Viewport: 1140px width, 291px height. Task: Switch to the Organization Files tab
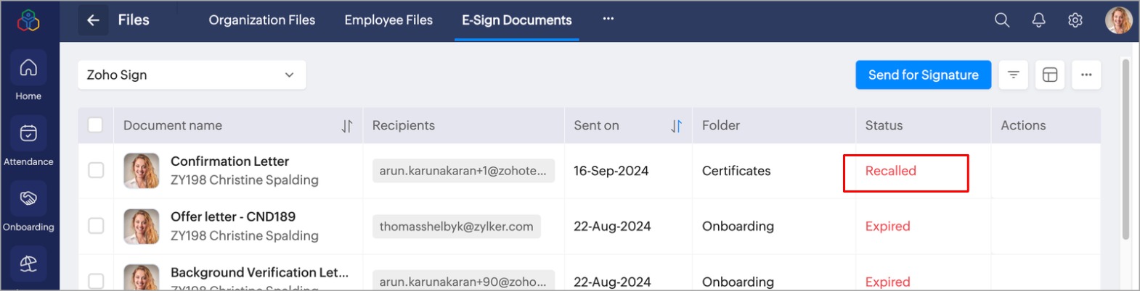(261, 20)
